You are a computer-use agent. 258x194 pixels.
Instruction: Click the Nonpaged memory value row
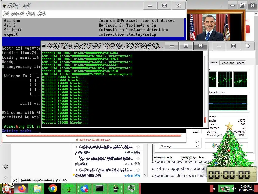[180, 146]
